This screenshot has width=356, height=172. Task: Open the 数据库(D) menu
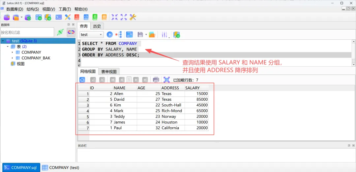15,9
